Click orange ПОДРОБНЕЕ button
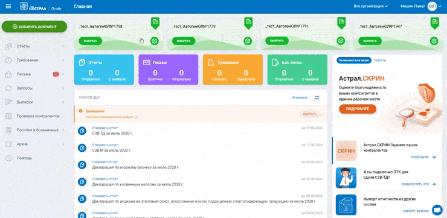 pyautogui.click(x=358, y=109)
